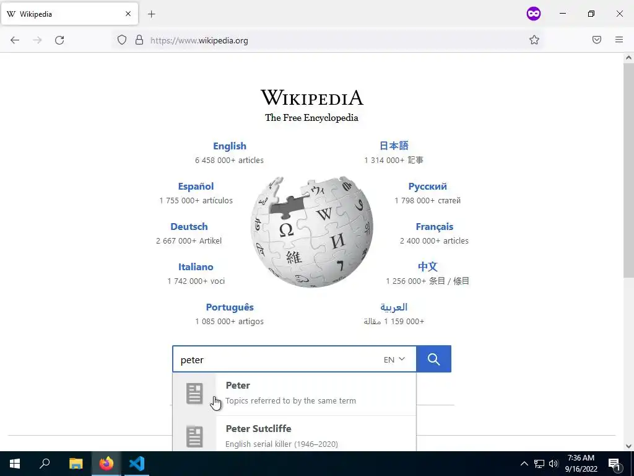Image resolution: width=634 pixels, height=476 pixels.
Task: Switch to Firefox in the taskbar
Action: pyautogui.click(x=106, y=464)
